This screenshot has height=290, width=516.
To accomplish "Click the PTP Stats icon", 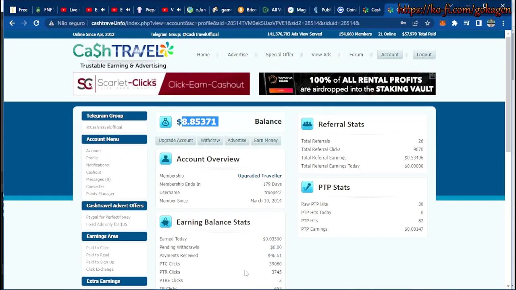I will click(x=307, y=187).
